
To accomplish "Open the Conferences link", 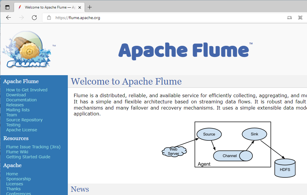I will 18,194.
